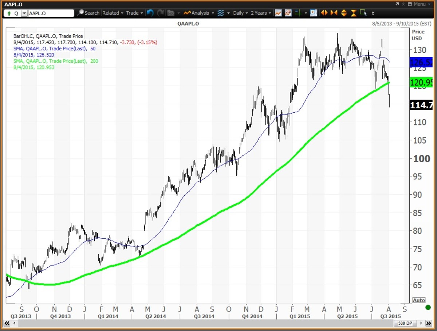Click the jump-to-start double-arrow button
Image resolution: width=437 pixels, height=331 pixels.
[6, 323]
